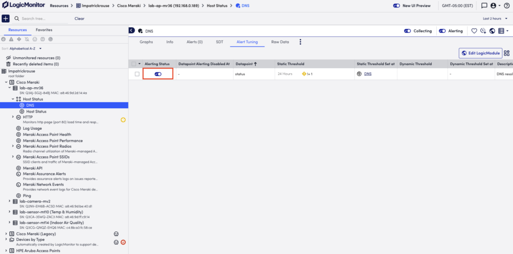This screenshot has height=254, width=513.
Task: Click the user dropdown arrow in header
Action: pos(499,6)
